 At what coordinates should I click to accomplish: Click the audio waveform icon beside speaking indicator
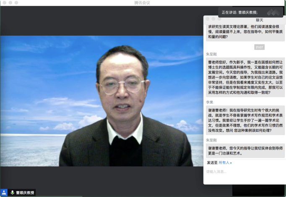(x=275, y=12)
